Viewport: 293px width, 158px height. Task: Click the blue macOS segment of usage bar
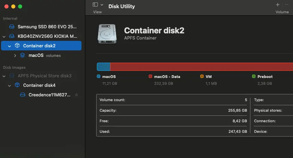pyautogui.click(x=103, y=67)
